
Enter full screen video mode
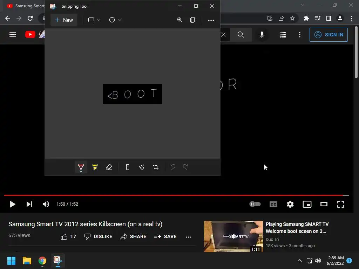click(x=341, y=204)
